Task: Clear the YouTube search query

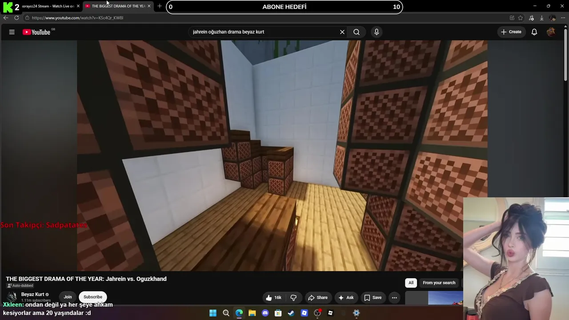Action: pyautogui.click(x=342, y=32)
